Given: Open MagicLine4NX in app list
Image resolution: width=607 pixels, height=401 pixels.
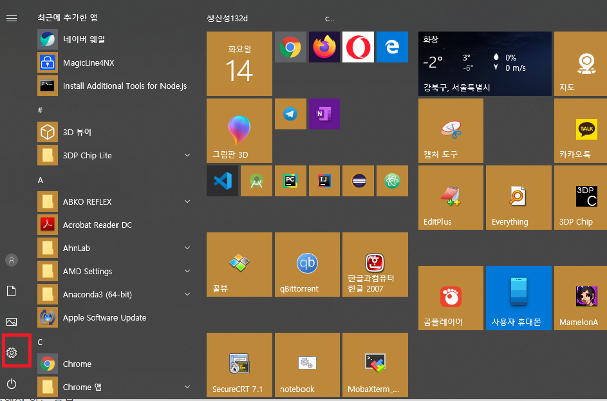Looking at the screenshot, I should pos(115,62).
